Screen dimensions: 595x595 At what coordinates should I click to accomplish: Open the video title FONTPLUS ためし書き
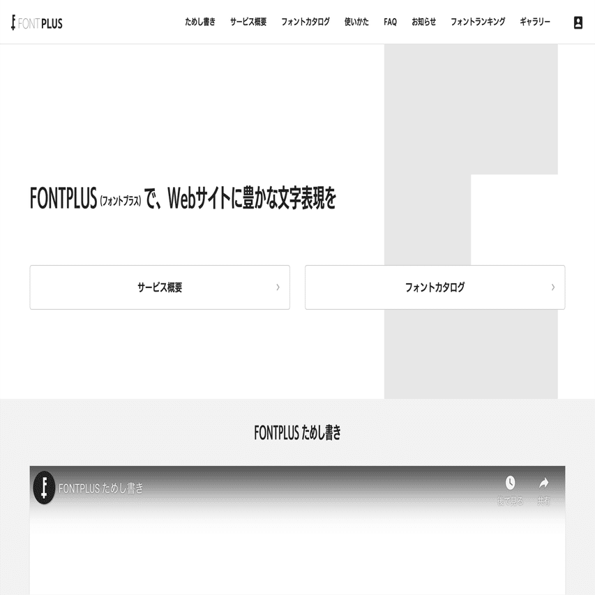[101, 488]
